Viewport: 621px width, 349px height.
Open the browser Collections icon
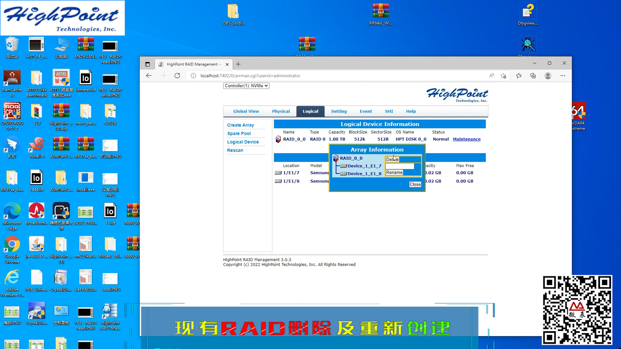(533, 76)
